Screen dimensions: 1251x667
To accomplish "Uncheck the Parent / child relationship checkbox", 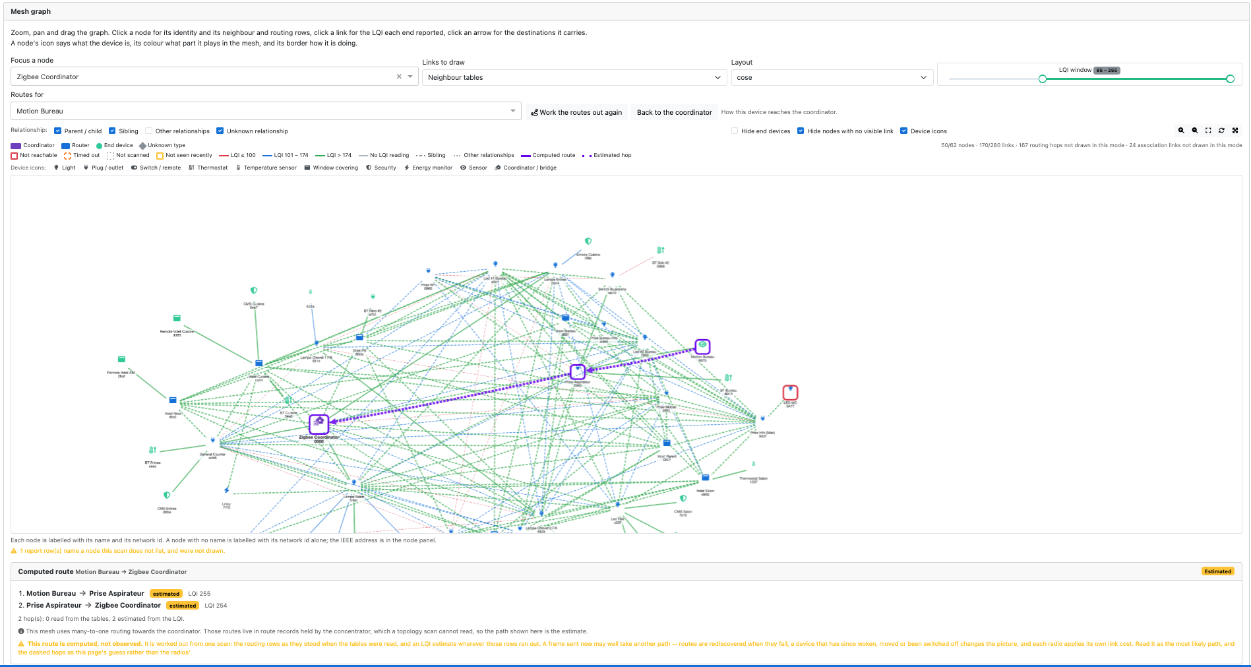I will point(58,131).
